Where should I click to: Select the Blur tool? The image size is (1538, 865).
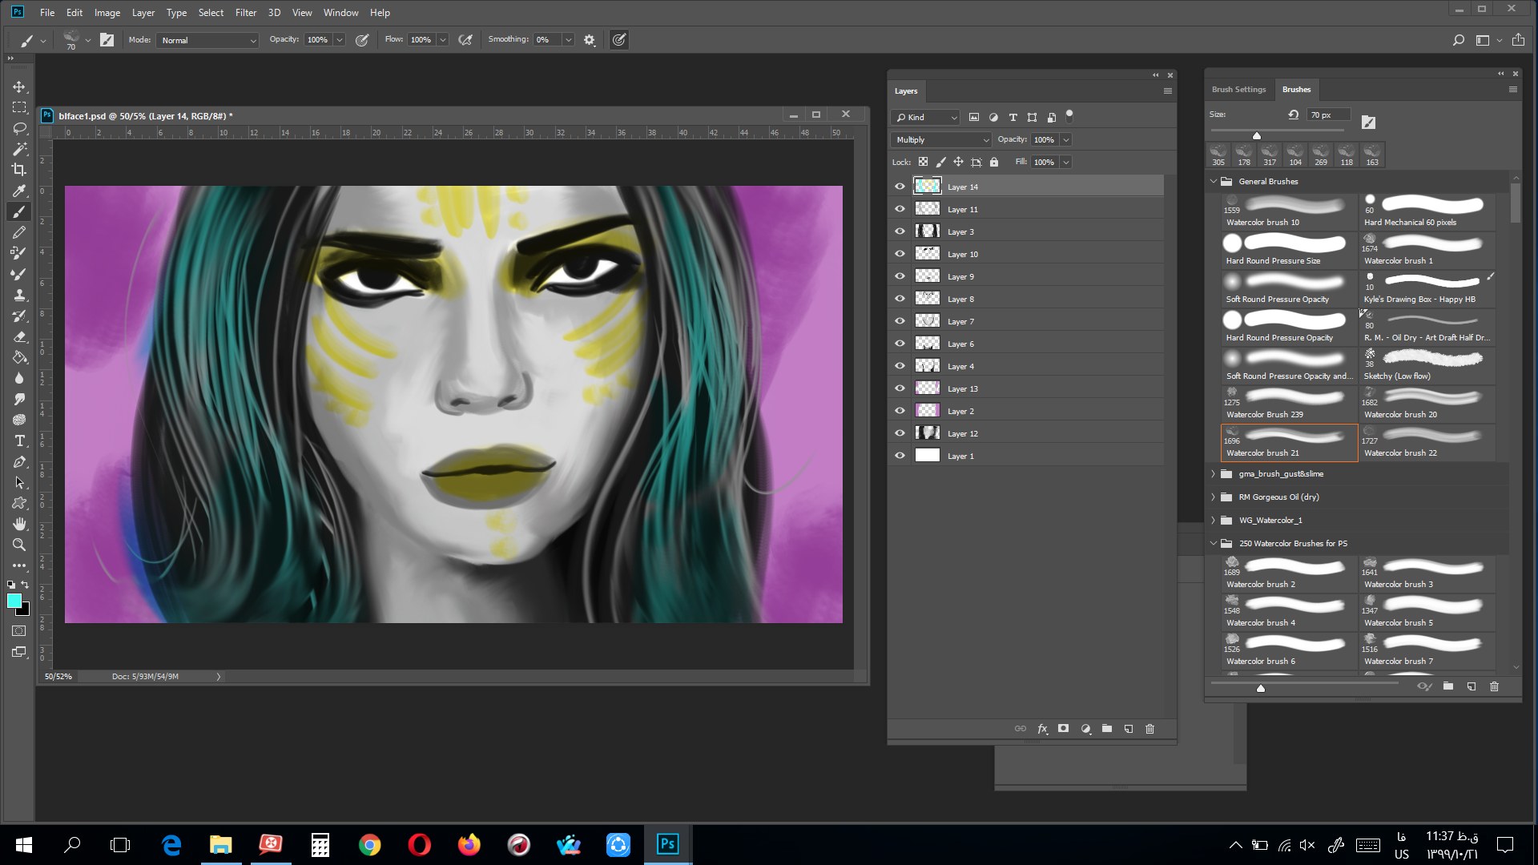pyautogui.click(x=19, y=378)
